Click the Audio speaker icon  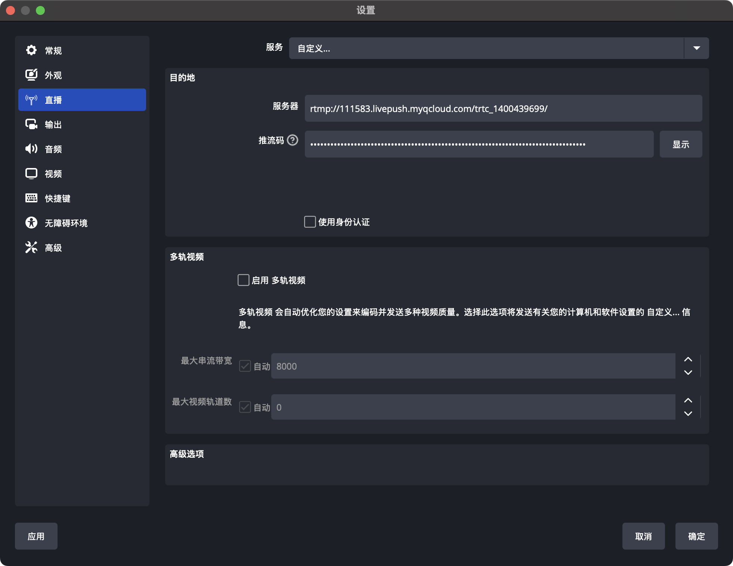click(x=31, y=149)
